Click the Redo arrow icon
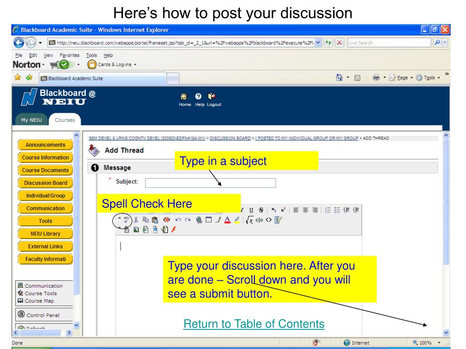466x349 pixels. point(187,220)
